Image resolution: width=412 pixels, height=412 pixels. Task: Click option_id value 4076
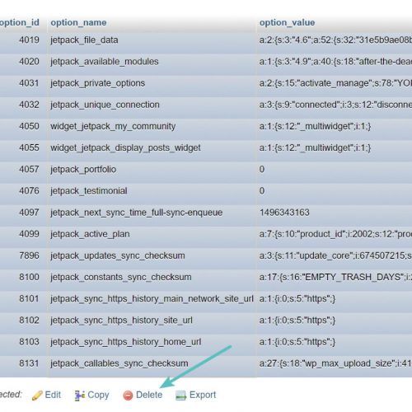click(x=29, y=191)
